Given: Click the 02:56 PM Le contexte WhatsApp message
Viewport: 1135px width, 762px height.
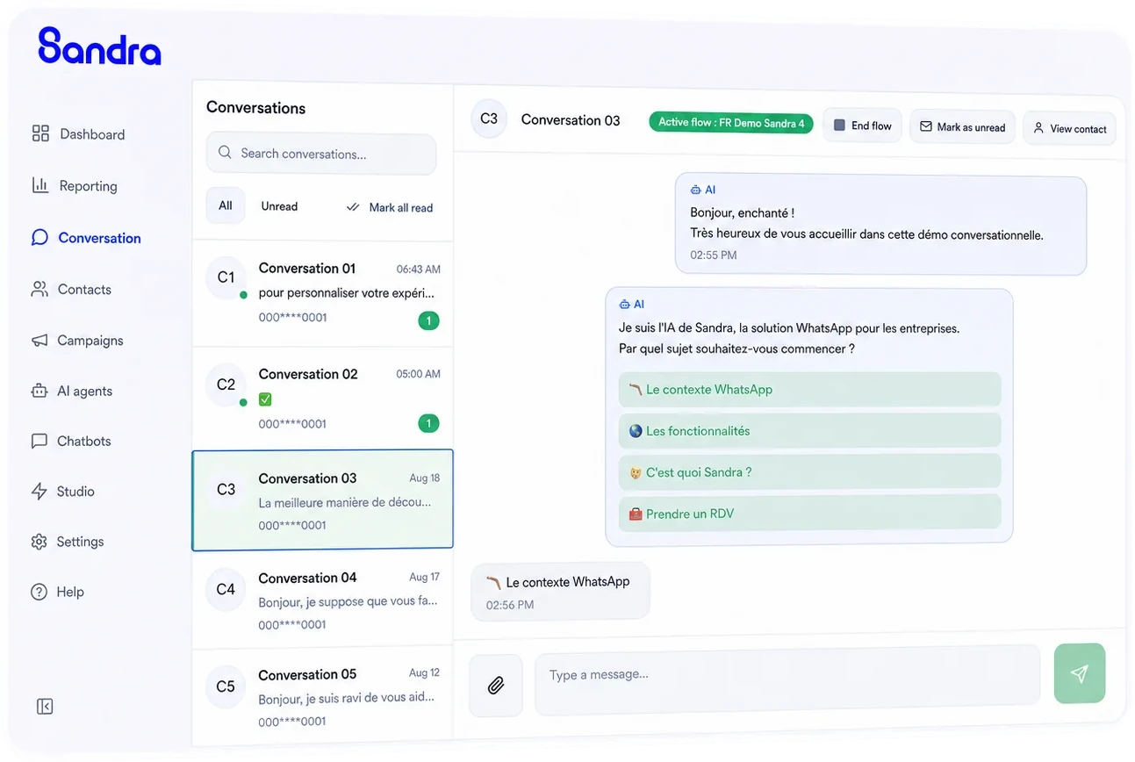Looking at the screenshot, I should 561,592.
